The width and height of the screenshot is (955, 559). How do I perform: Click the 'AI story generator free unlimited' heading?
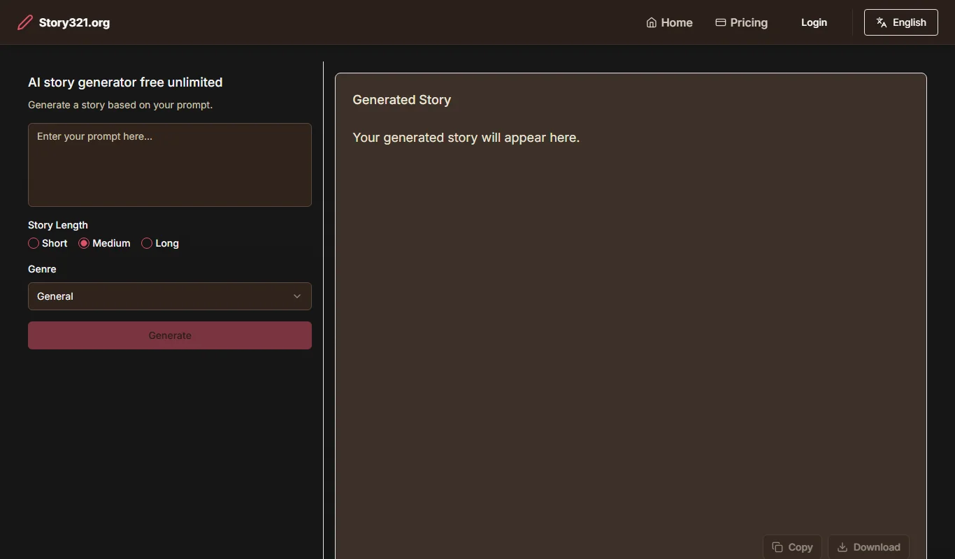pos(125,82)
